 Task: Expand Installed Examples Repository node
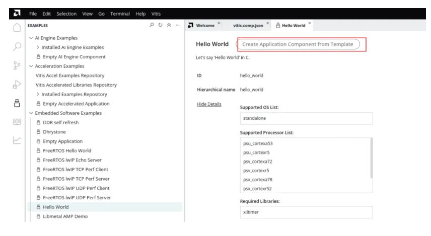tap(38, 94)
